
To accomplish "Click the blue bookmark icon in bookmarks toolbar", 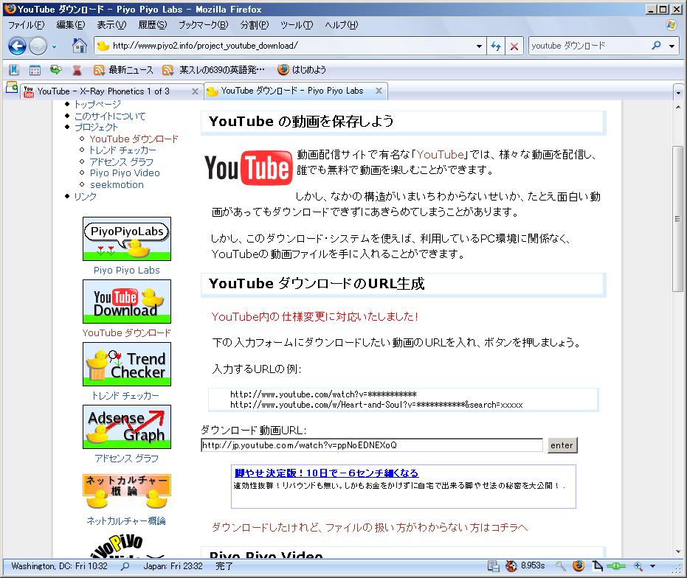I will [x=14, y=69].
